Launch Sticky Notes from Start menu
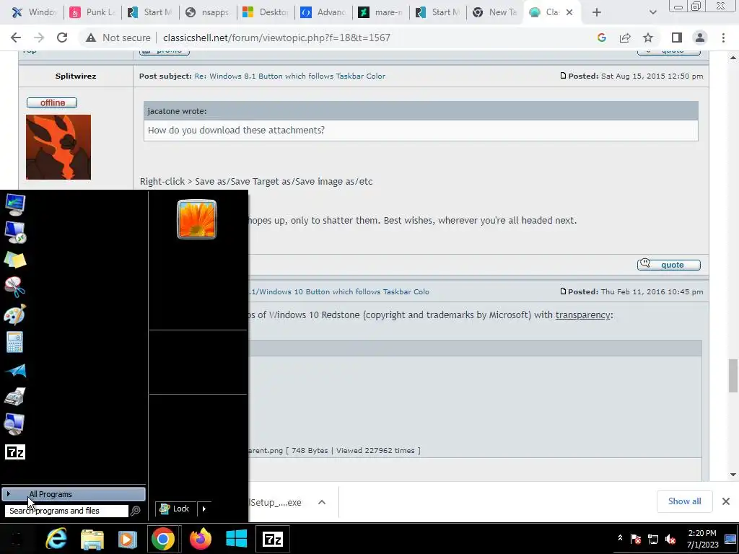The image size is (739, 554). [15, 260]
